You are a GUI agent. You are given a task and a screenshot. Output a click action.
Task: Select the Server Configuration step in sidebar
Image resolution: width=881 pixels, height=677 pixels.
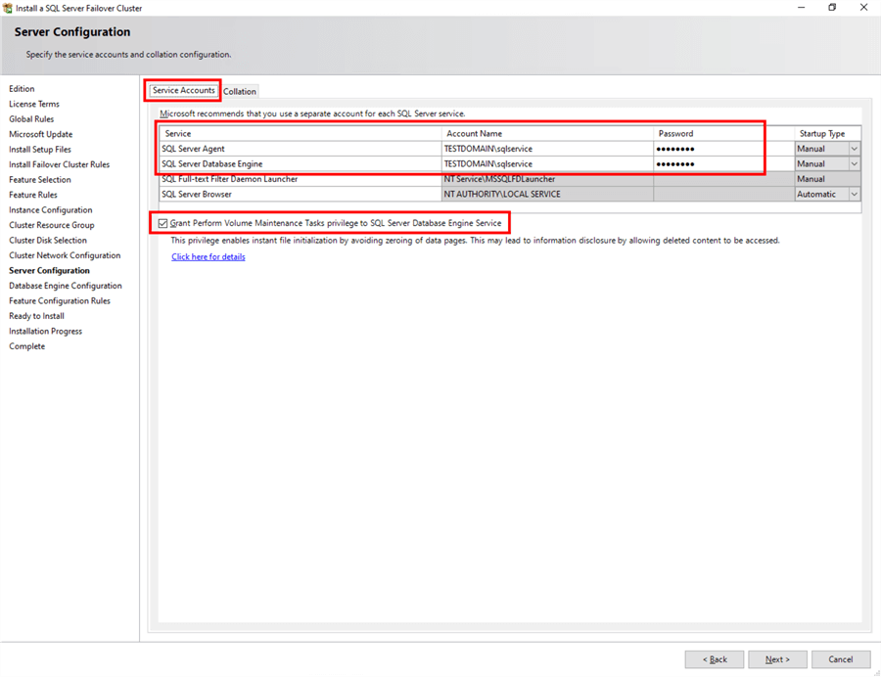pos(50,271)
